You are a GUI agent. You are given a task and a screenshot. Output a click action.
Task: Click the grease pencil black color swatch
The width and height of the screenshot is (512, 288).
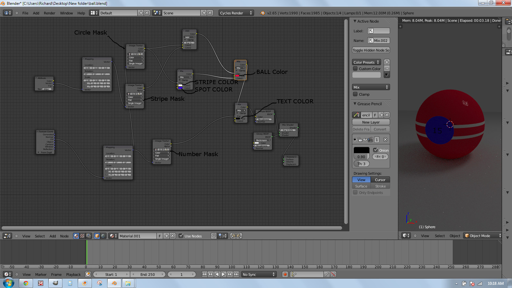361,150
